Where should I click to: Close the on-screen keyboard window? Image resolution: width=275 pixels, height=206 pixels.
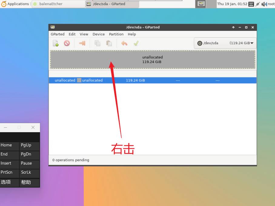33,127
